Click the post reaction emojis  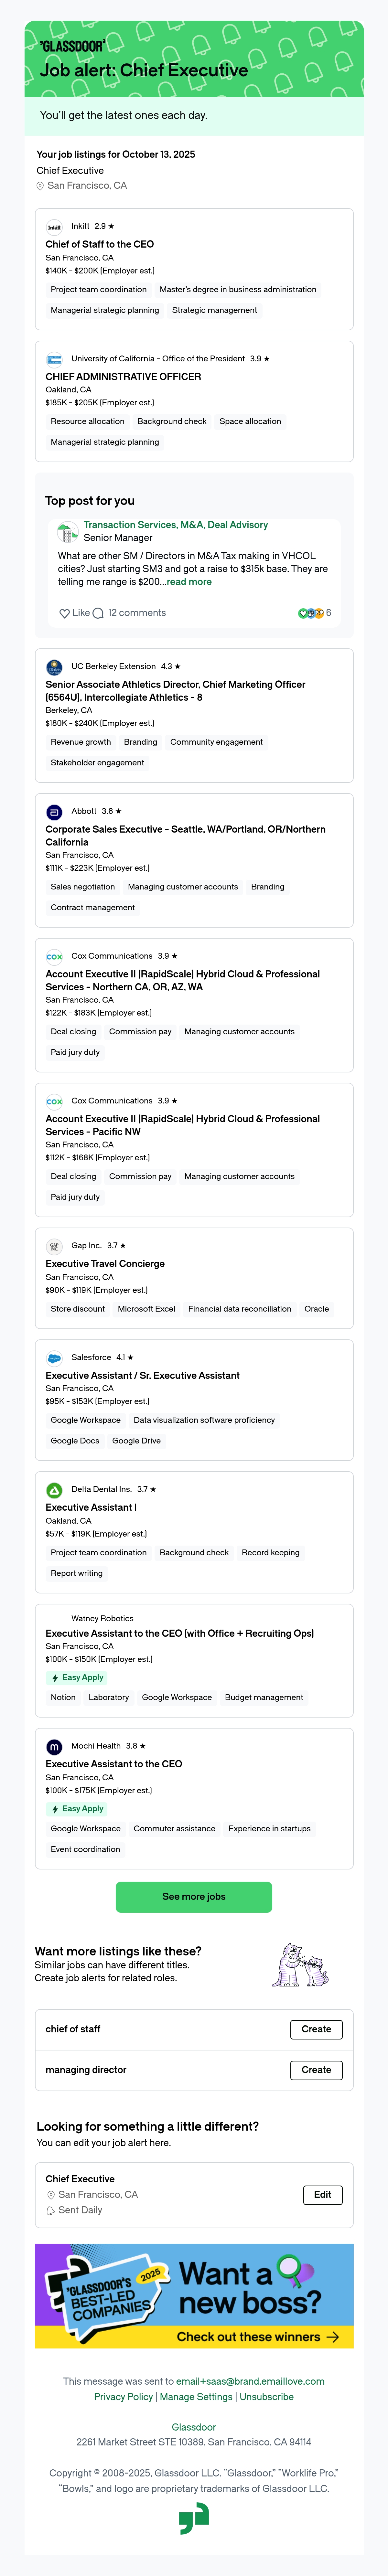click(311, 613)
